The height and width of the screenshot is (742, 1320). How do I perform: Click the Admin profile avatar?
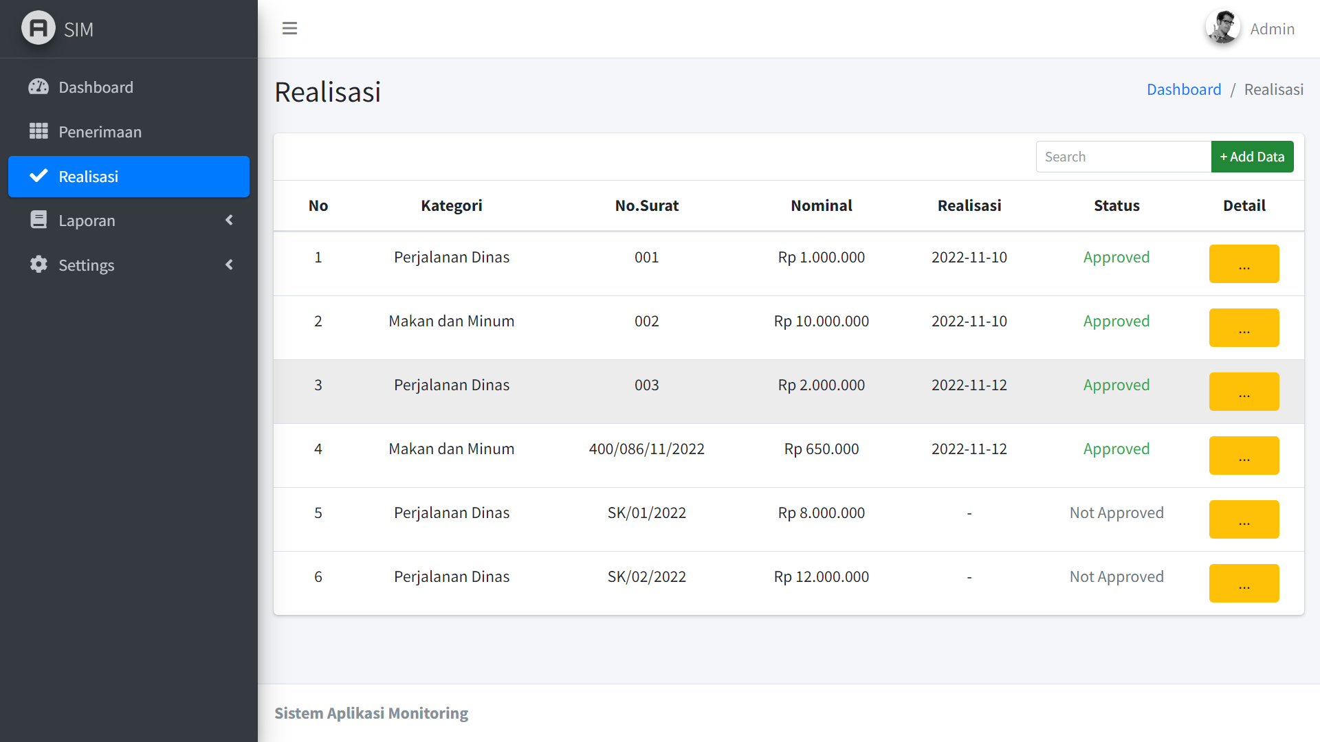[x=1222, y=28]
